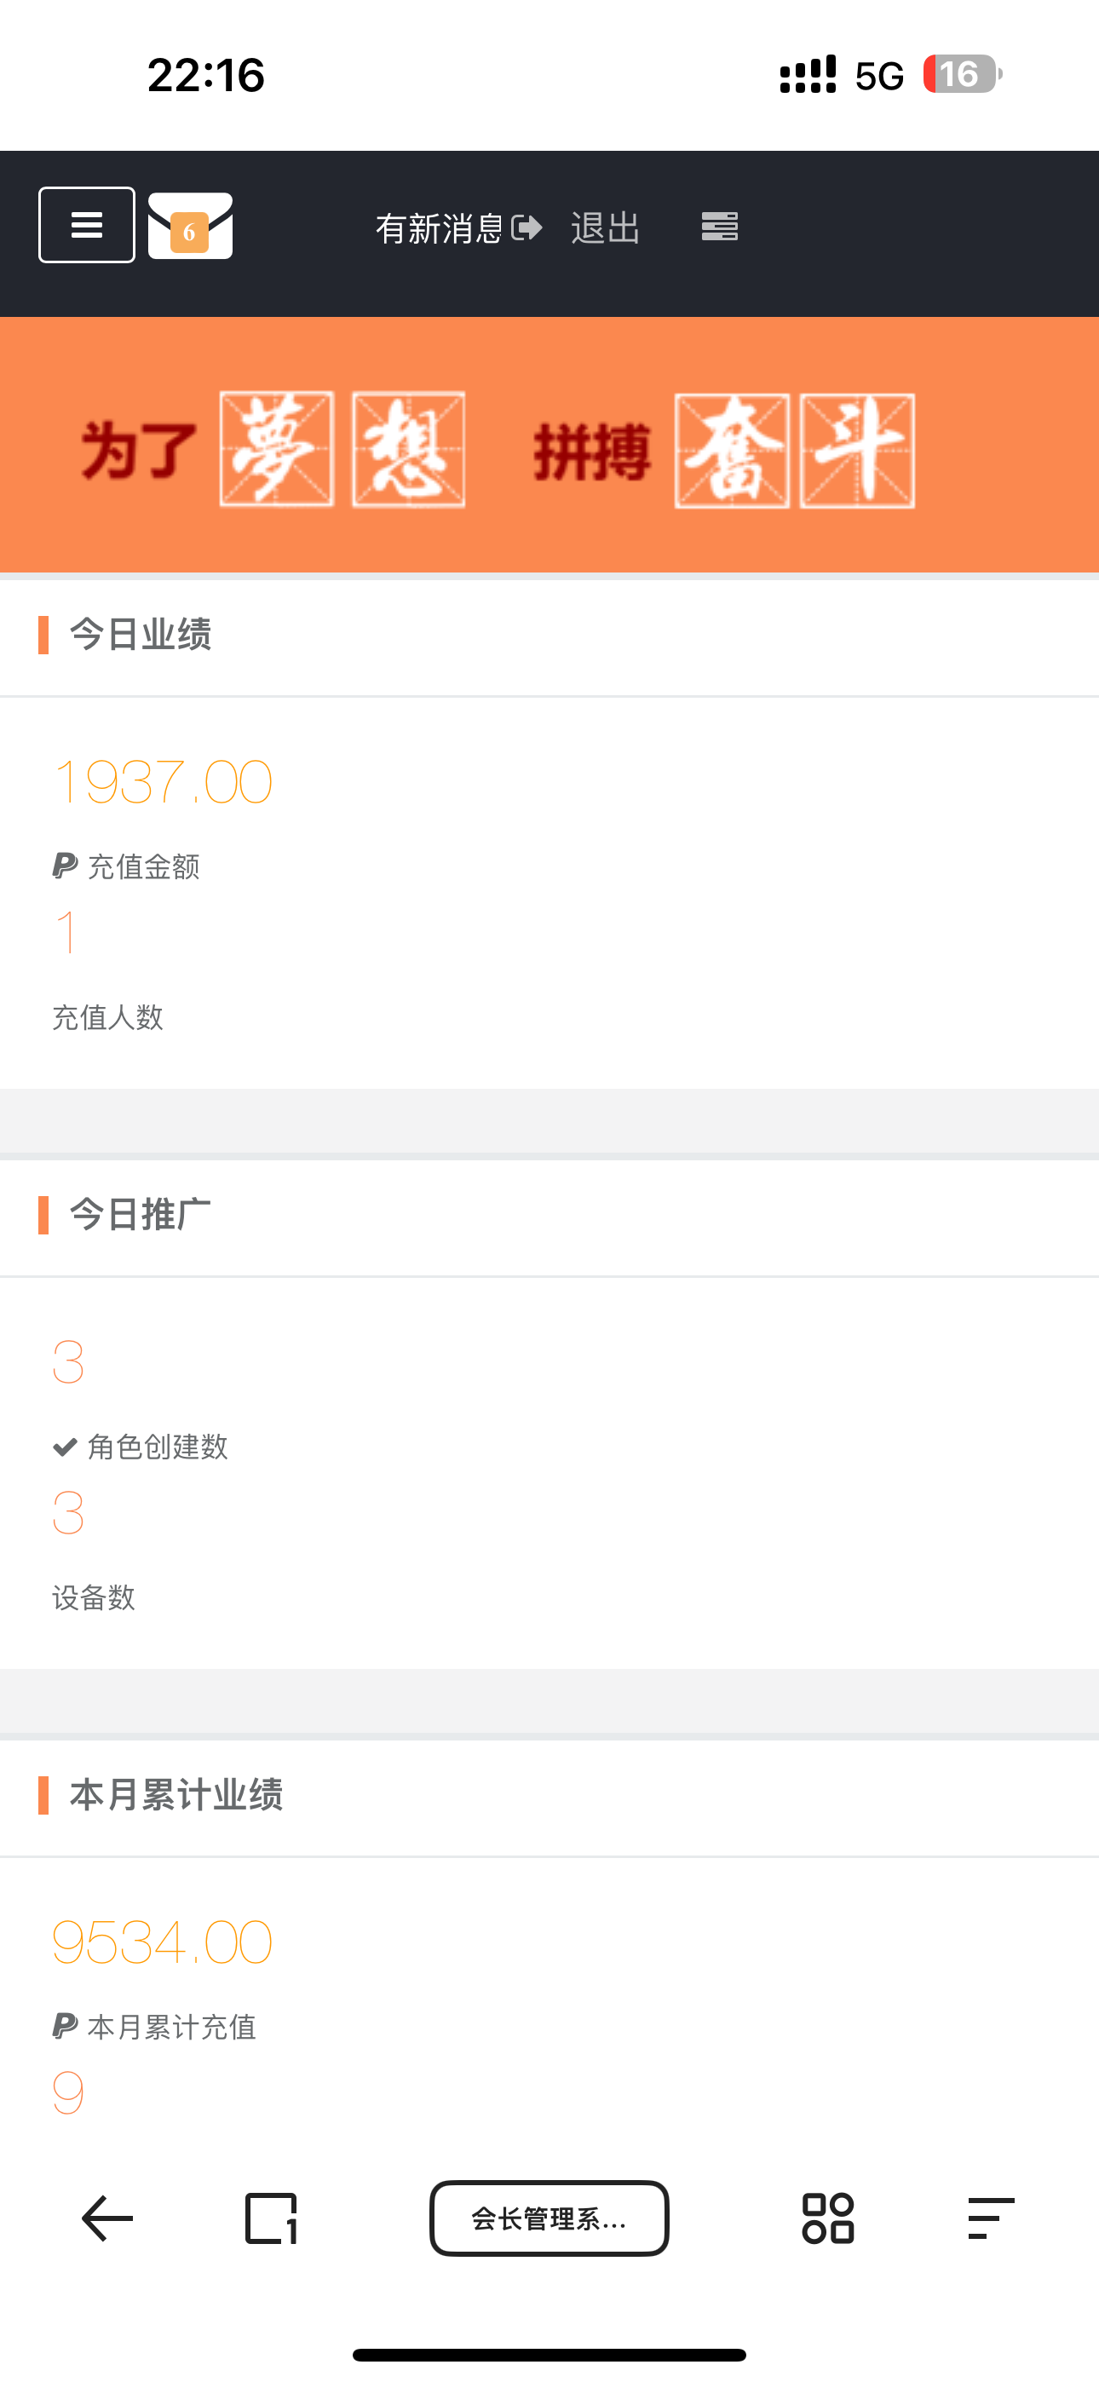The height and width of the screenshot is (2382, 1099).
Task: Click the 退出 logout link
Action: click(606, 228)
